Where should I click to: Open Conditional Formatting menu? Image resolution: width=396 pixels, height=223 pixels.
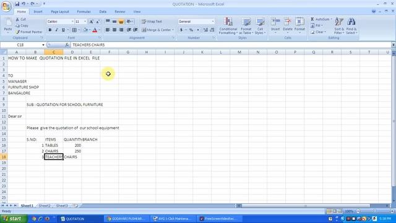(228, 26)
